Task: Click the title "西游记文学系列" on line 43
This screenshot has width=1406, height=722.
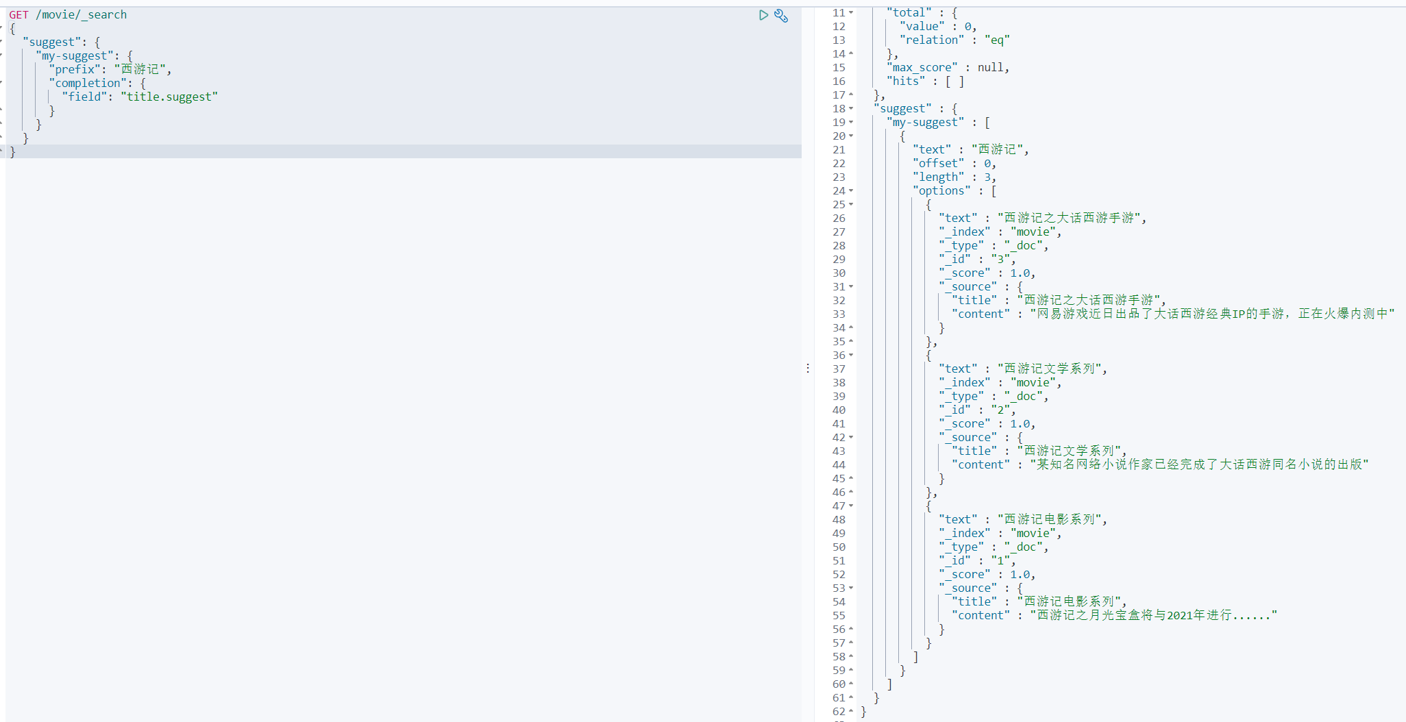Action: point(1069,451)
